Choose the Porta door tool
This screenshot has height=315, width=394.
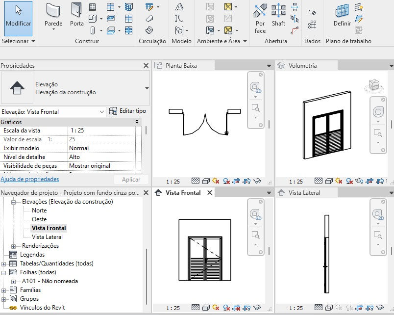pos(76,15)
